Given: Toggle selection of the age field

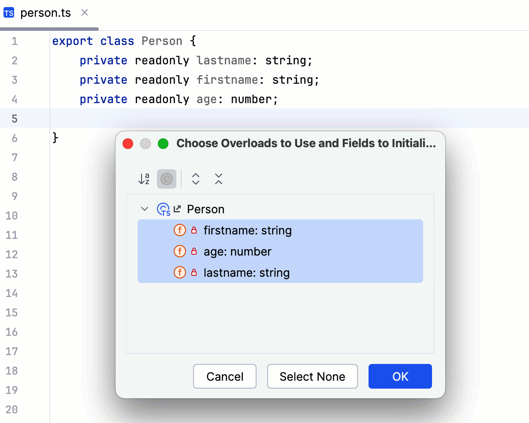Looking at the screenshot, I should point(238,251).
